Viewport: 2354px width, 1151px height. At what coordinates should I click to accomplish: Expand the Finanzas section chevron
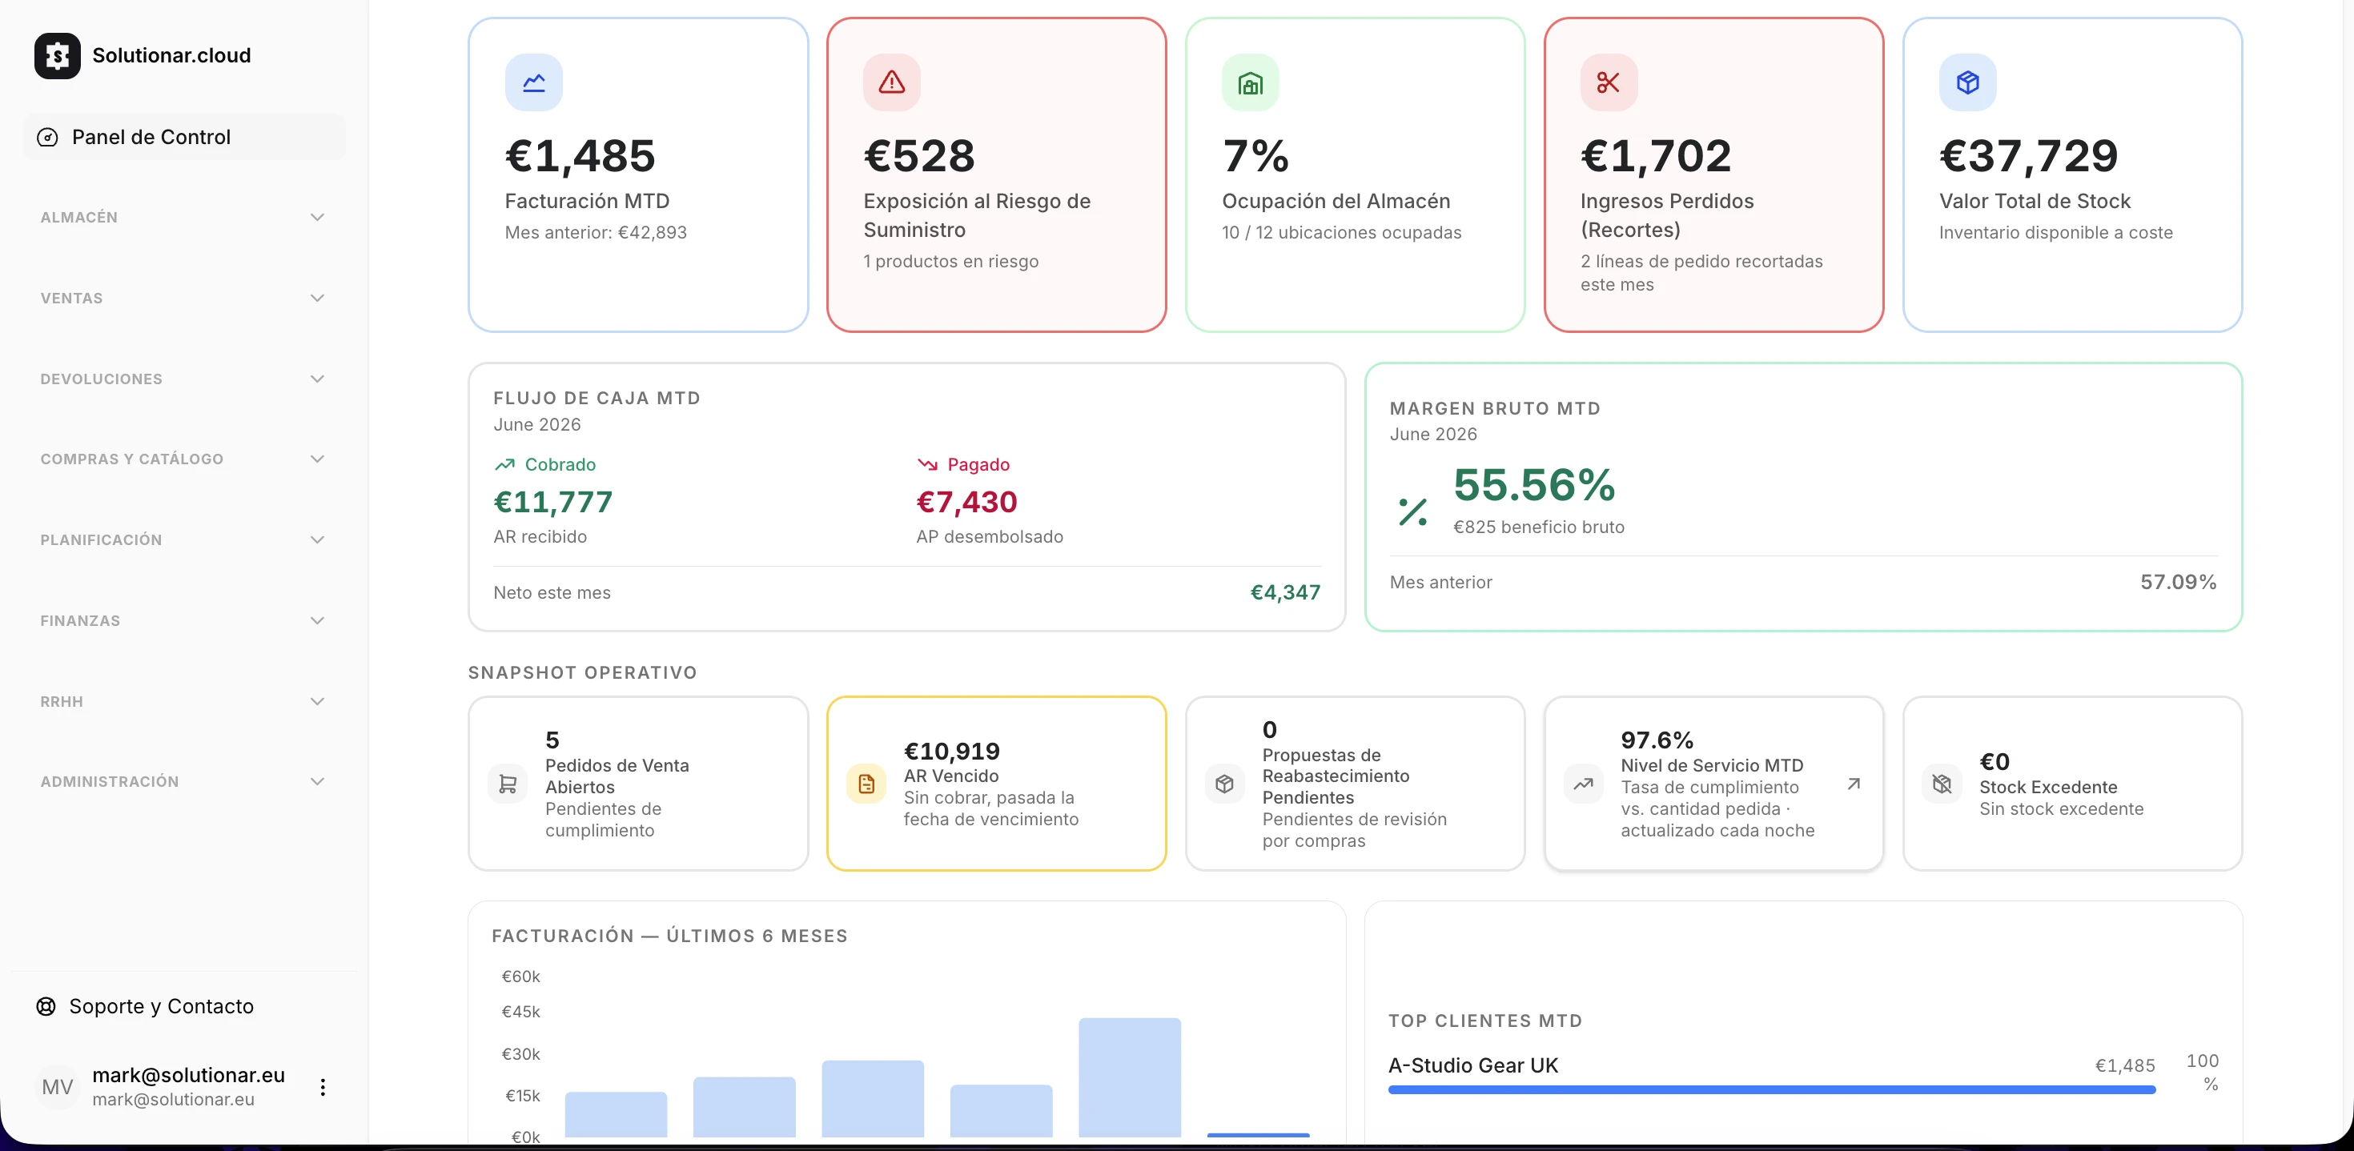click(x=317, y=621)
